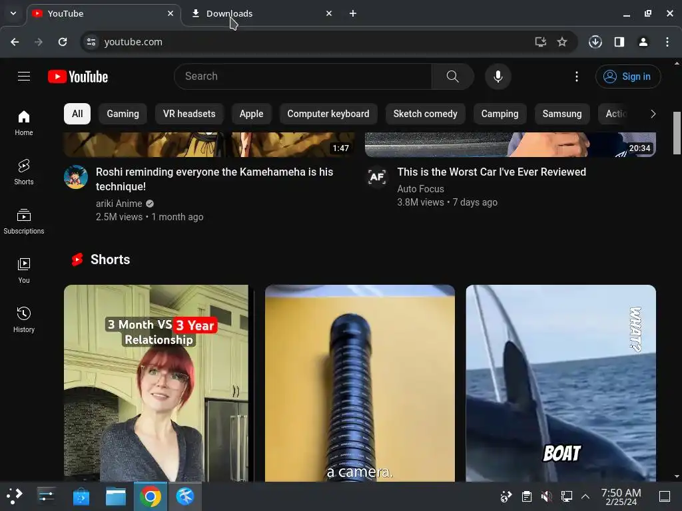Viewport: 682px width, 511px height.
Task: Open the 20:34 car review thumbnail
Action: coord(510,144)
